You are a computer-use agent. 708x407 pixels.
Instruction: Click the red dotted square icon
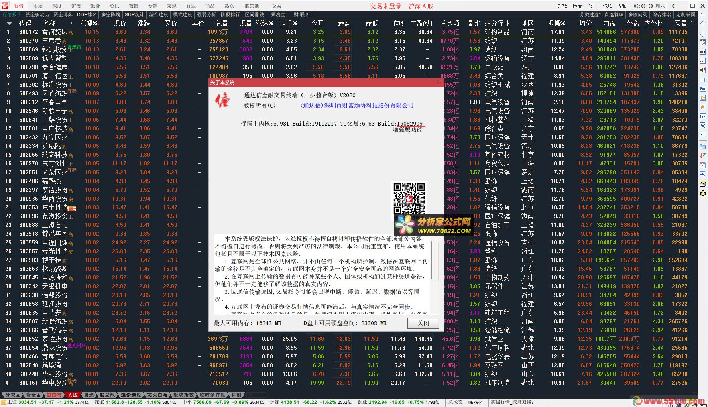(x=702, y=165)
